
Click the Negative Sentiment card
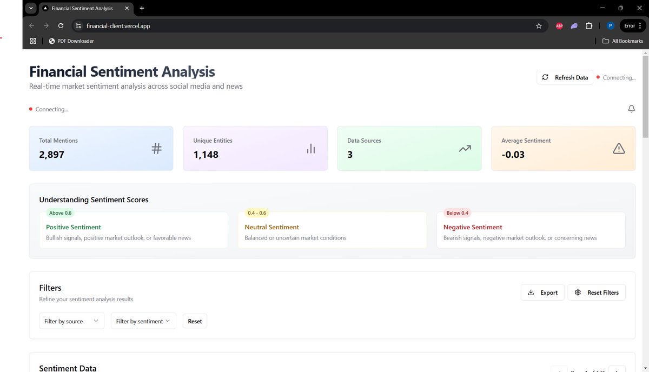pyautogui.click(x=531, y=230)
